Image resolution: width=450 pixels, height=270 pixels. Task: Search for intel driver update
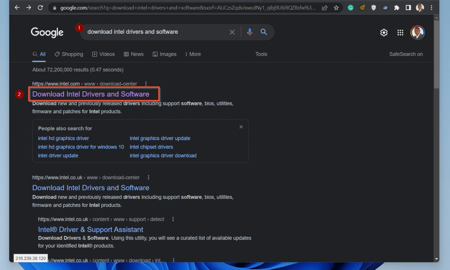pos(58,155)
